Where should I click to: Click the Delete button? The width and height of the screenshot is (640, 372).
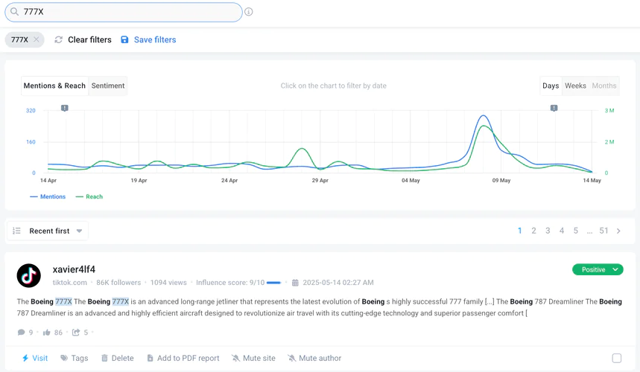[x=118, y=358]
